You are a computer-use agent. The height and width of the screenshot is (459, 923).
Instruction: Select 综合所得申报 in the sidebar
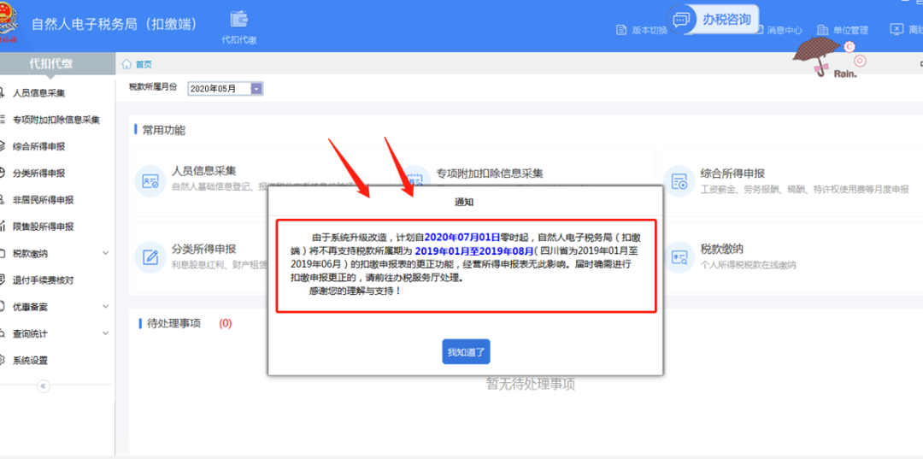pyautogui.click(x=38, y=146)
